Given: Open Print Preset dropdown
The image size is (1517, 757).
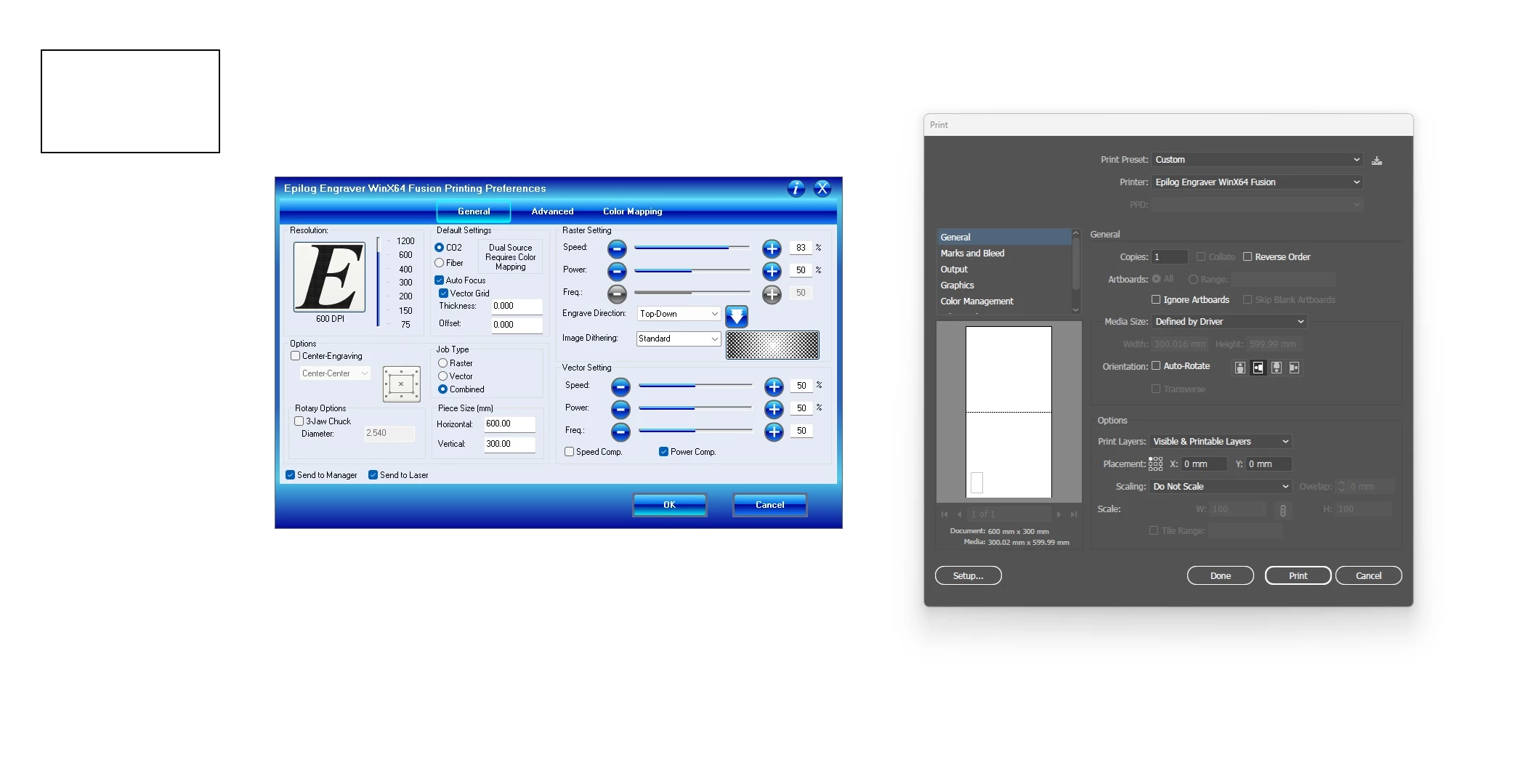Looking at the screenshot, I should click(1257, 160).
